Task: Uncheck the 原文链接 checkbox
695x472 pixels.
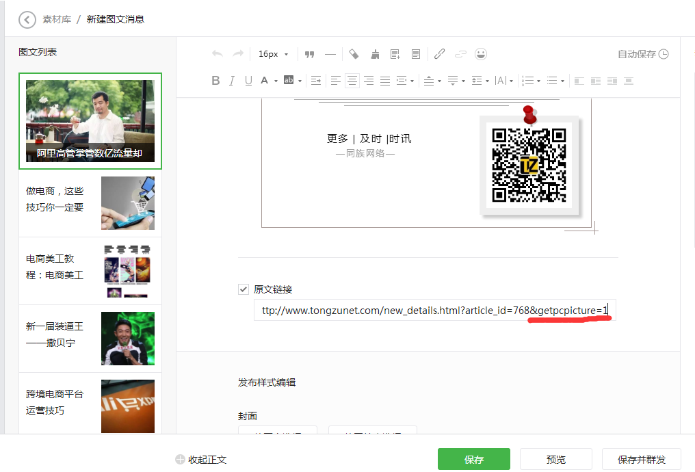Action: 244,289
